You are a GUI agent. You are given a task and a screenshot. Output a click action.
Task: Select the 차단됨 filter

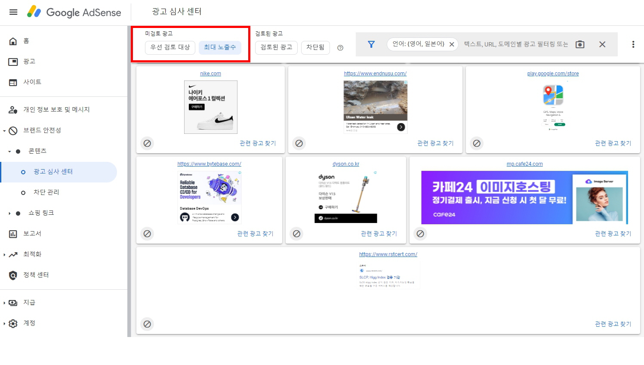(x=315, y=47)
